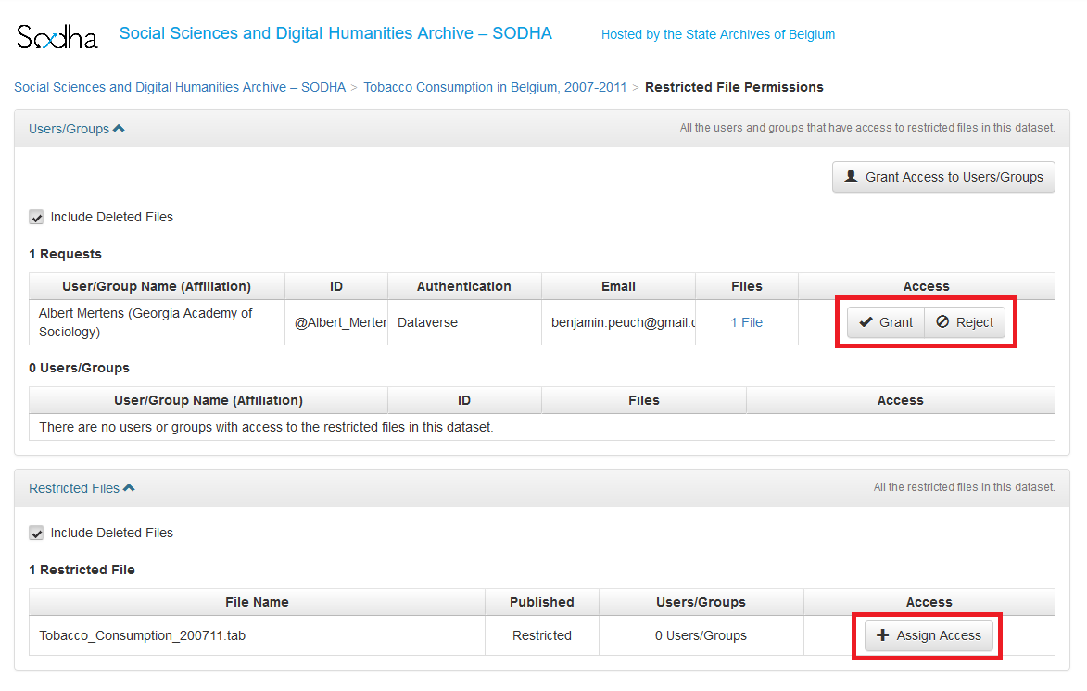The height and width of the screenshot is (691, 1087).
Task: Open the 1 File link for Albert Mertens
Action: click(x=747, y=322)
